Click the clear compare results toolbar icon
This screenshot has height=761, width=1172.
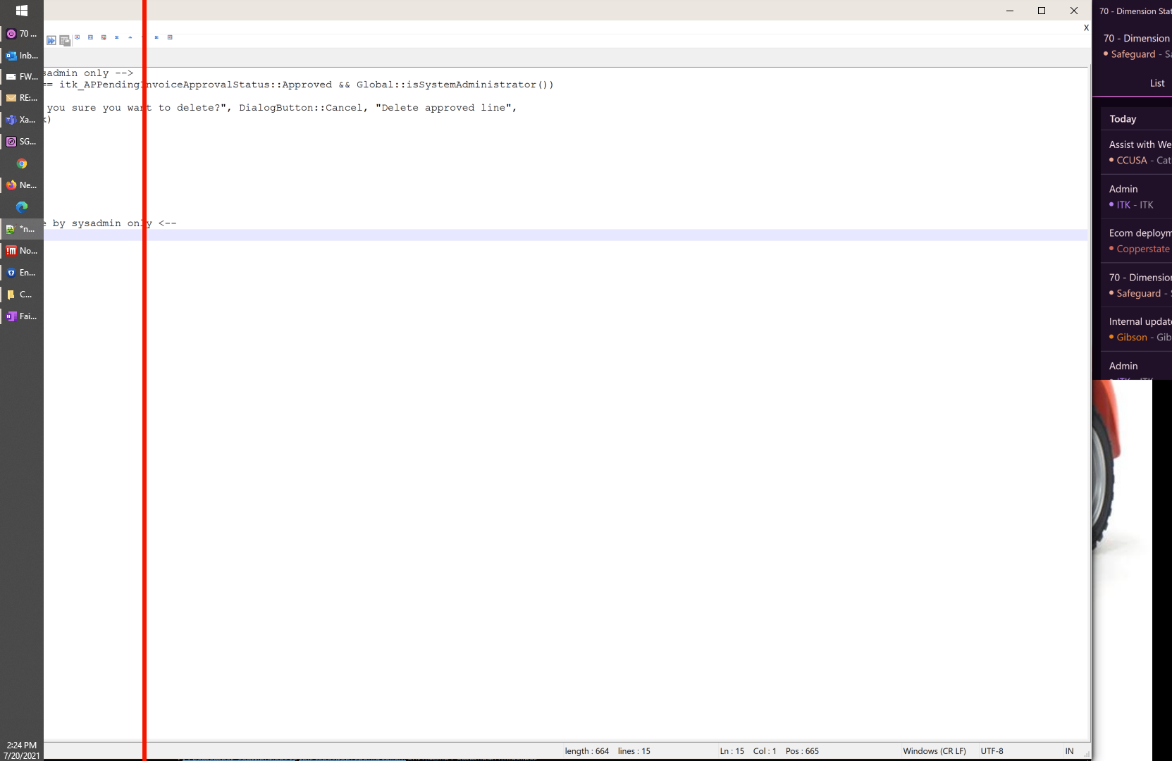coord(104,38)
